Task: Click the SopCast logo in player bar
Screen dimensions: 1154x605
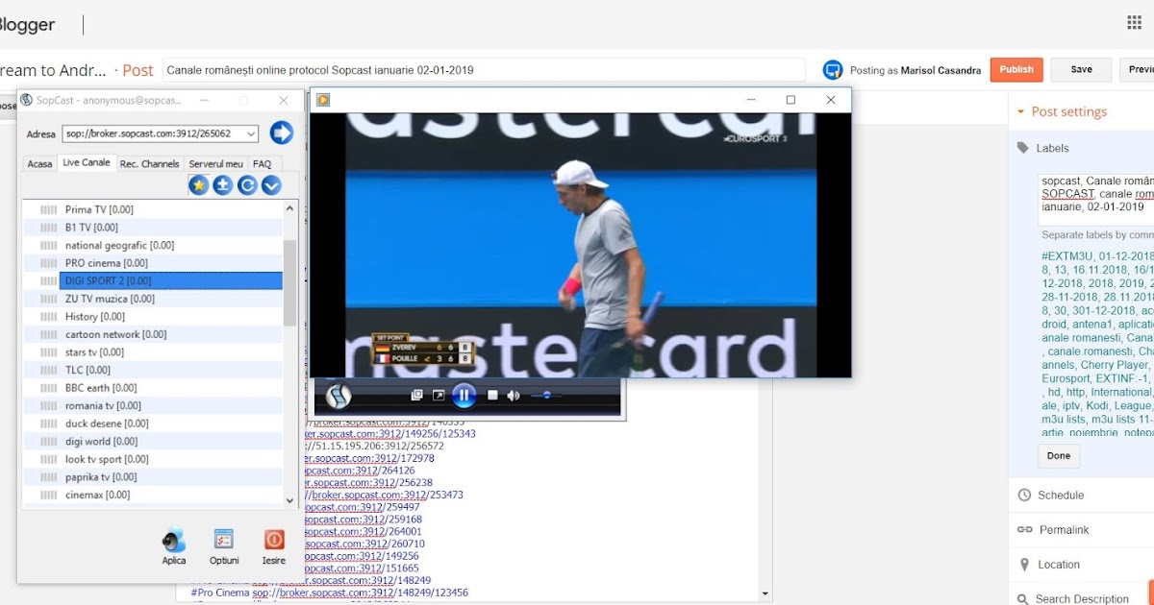Action: (x=339, y=396)
